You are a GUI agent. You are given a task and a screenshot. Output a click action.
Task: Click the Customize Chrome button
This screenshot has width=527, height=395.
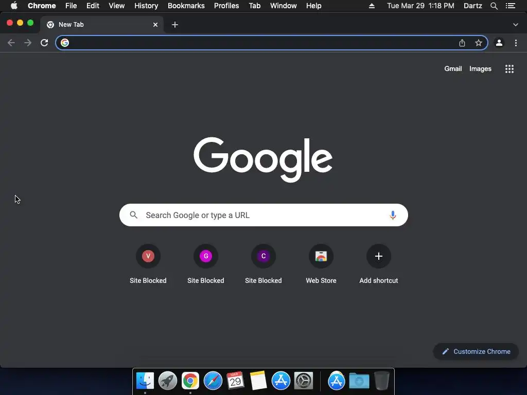pyautogui.click(x=476, y=351)
